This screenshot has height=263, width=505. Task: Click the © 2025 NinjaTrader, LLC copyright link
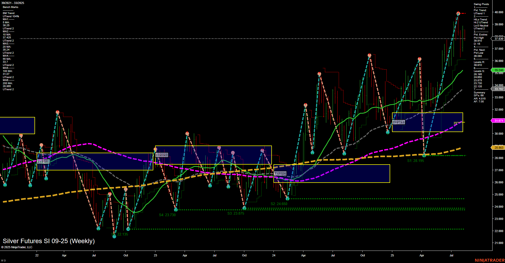(17, 247)
